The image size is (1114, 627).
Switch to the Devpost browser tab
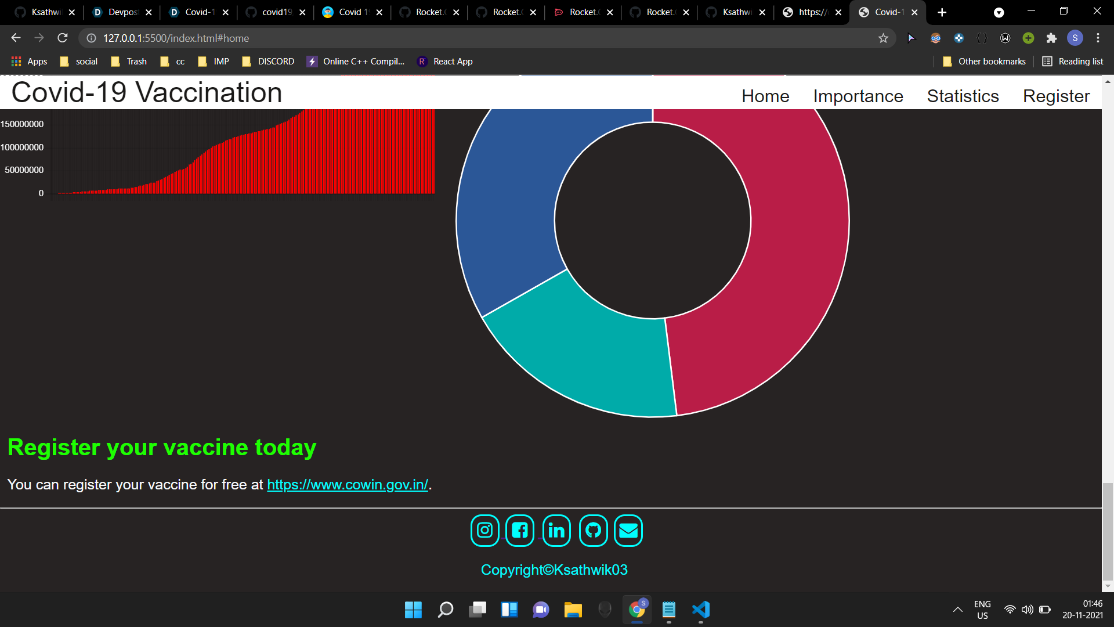(122, 12)
